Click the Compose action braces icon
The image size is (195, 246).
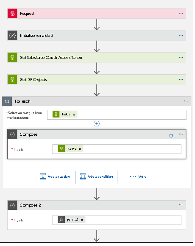point(12,134)
